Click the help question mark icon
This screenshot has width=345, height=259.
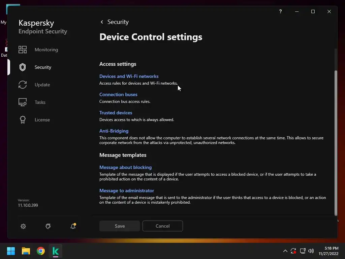pos(280,11)
